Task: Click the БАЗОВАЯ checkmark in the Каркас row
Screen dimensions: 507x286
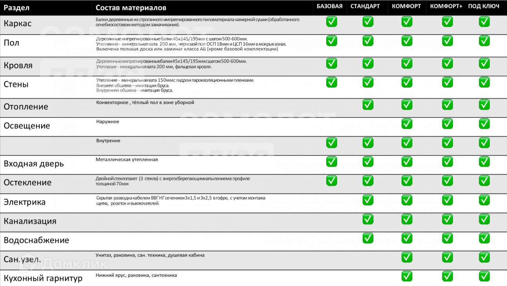Action: coord(331,22)
